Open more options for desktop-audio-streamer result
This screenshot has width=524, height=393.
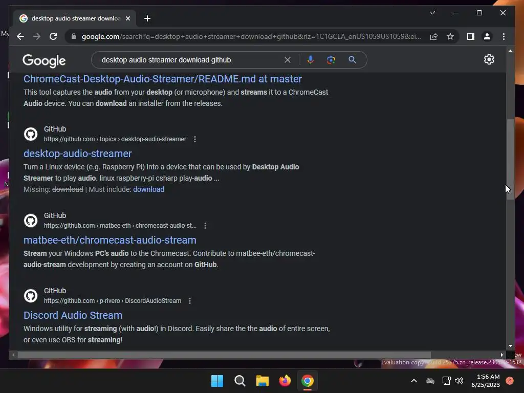pyautogui.click(x=195, y=139)
